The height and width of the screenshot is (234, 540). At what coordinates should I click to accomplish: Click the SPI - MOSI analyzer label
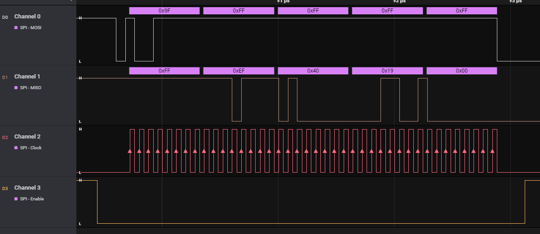(31, 28)
